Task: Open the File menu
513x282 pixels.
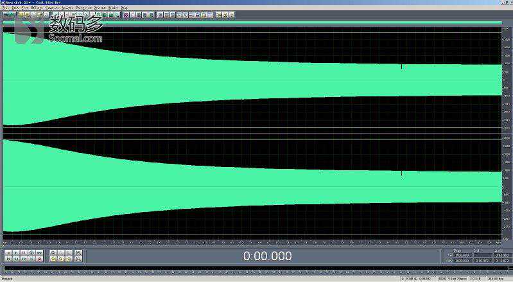Action: [x=5, y=8]
